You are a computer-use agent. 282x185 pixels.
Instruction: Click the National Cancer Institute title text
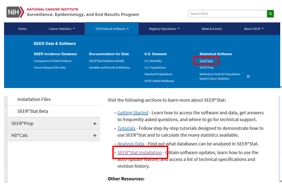pyautogui.click(x=52, y=9)
